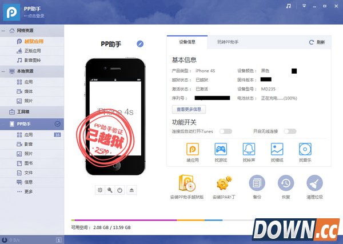
Task: Click the 刷新 refresh button
Action: pos(317,42)
